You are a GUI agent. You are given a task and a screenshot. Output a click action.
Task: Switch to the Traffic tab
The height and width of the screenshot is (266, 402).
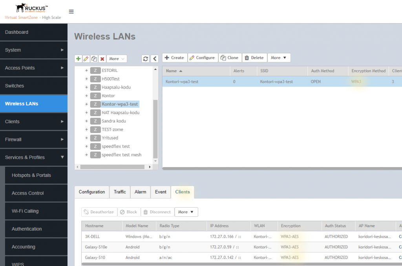coord(120,192)
